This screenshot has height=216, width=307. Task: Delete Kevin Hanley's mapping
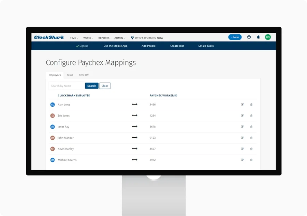click(x=251, y=149)
